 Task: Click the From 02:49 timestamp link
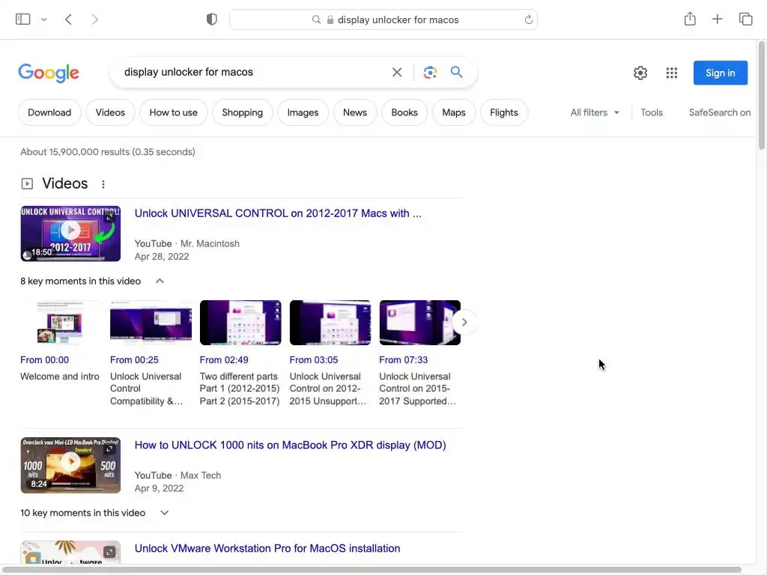223,360
